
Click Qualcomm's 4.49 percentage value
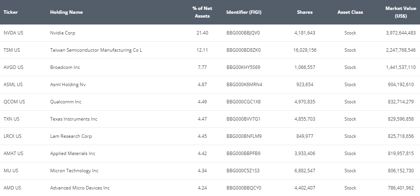pyautogui.click(x=202, y=102)
